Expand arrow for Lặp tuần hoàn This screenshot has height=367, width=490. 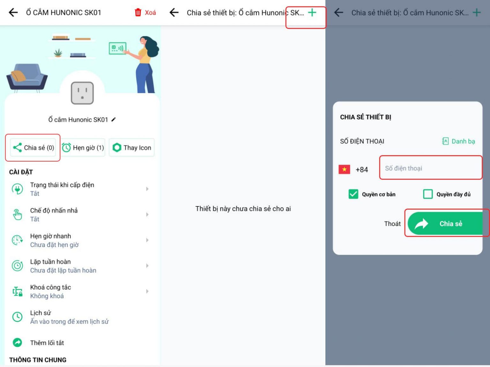click(147, 266)
